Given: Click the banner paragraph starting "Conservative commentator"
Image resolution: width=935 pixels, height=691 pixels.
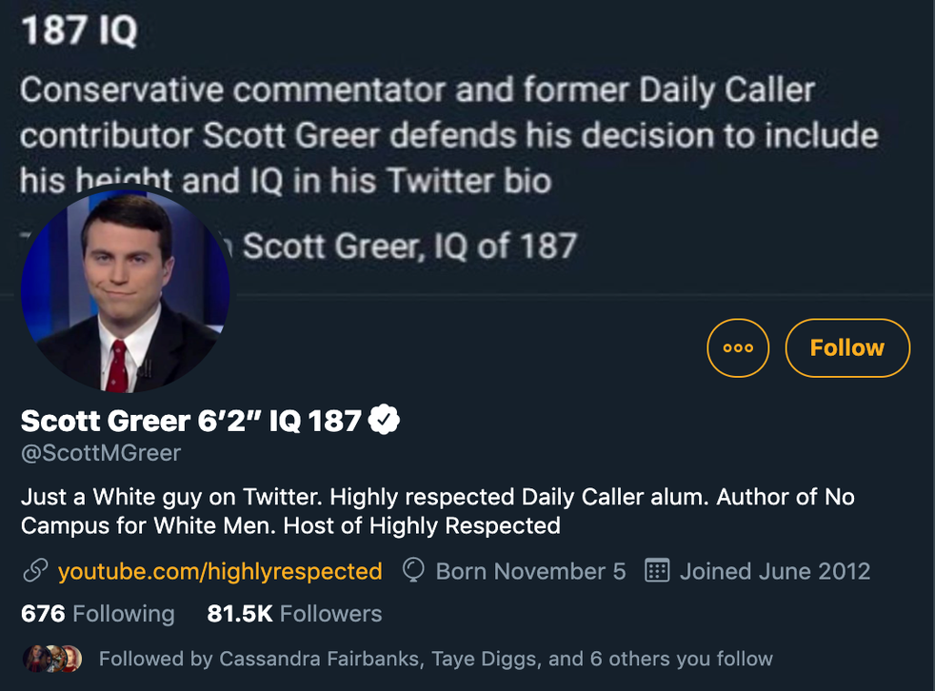Looking at the screenshot, I should (448, 134).
